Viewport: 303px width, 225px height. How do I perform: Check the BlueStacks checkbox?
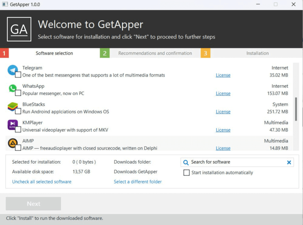pyautogui.click(x=18, y=111)
